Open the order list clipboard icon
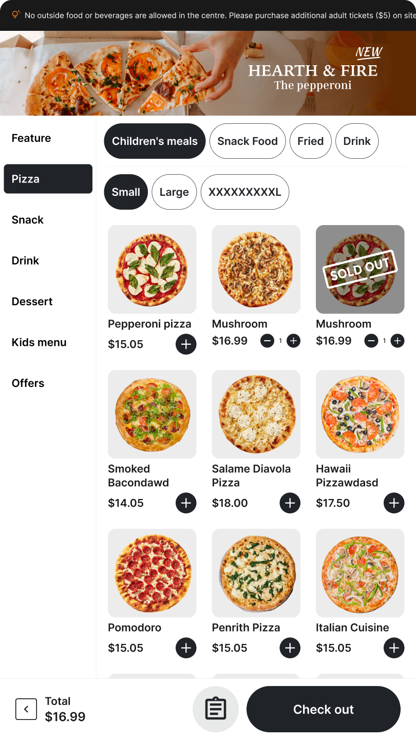This screenshot has height=740, width=416. tap(216, 709)
